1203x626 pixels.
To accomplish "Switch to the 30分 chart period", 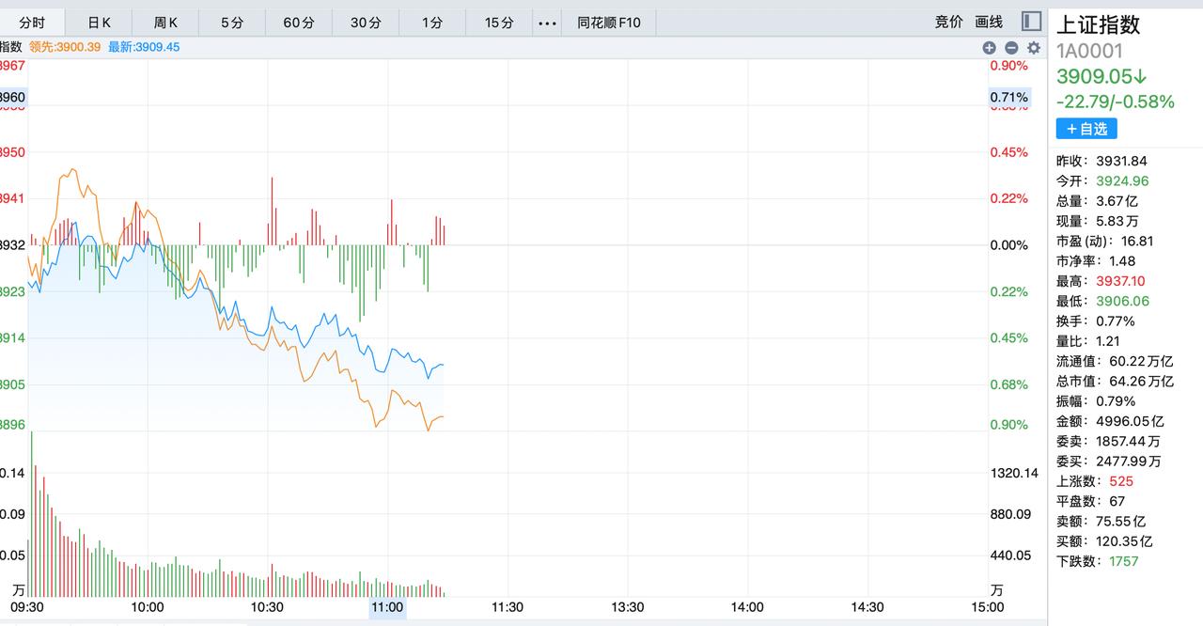I will (x=365, y=21).
